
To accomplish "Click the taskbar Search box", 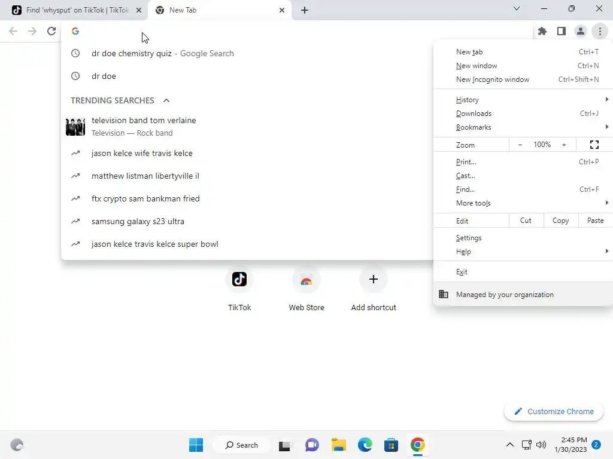I will point(242,445).
